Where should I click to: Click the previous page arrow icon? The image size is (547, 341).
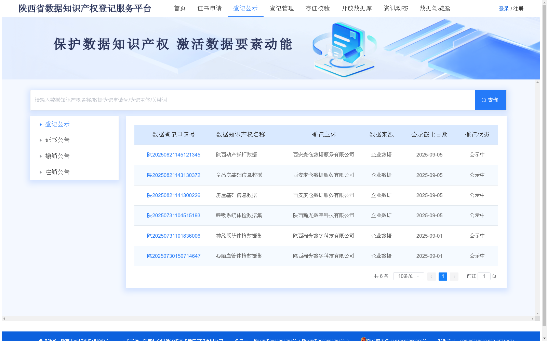tap(431, 276)
